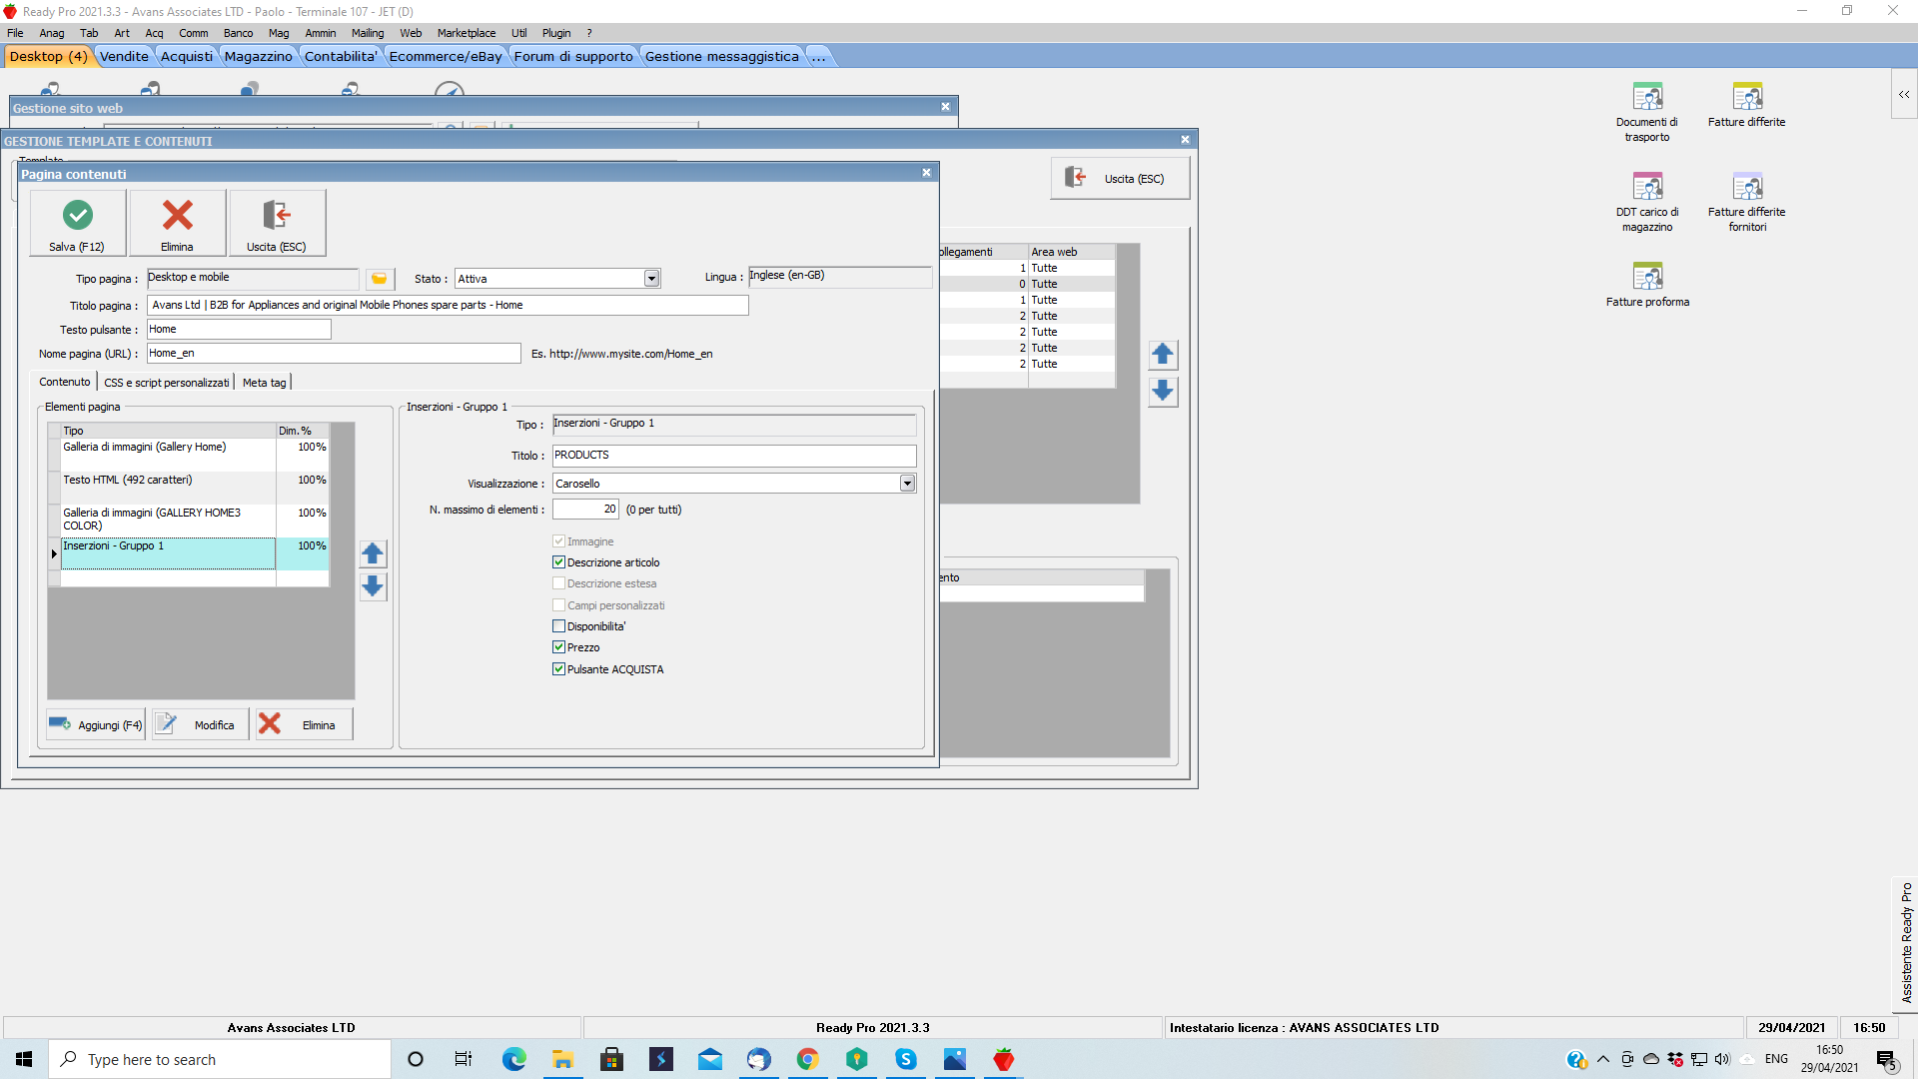Enable the Disponibilita' checkbox

pos(559,626)
